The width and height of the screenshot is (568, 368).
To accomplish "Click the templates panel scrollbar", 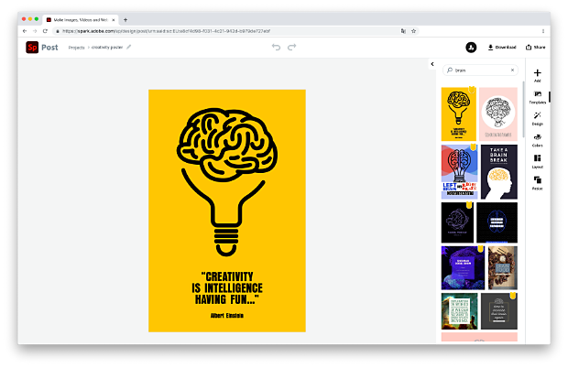I will click(x=523, y=109).
